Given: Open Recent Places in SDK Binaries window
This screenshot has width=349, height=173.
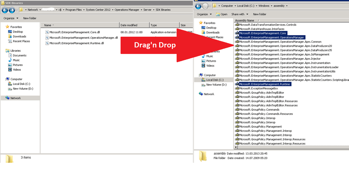Looking at the screenshot, I should click(21, 41).
